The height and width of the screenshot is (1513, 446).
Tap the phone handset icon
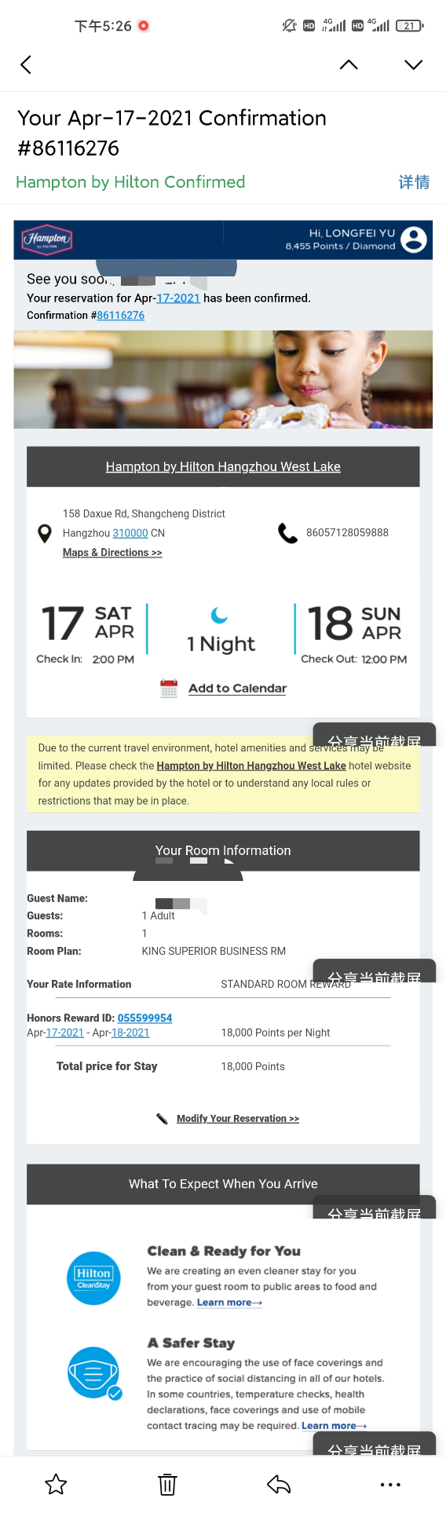pos(287,533)
